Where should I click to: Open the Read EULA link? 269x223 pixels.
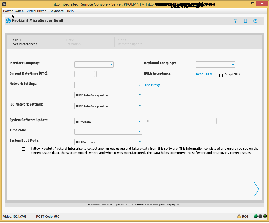tap(204, 74)
